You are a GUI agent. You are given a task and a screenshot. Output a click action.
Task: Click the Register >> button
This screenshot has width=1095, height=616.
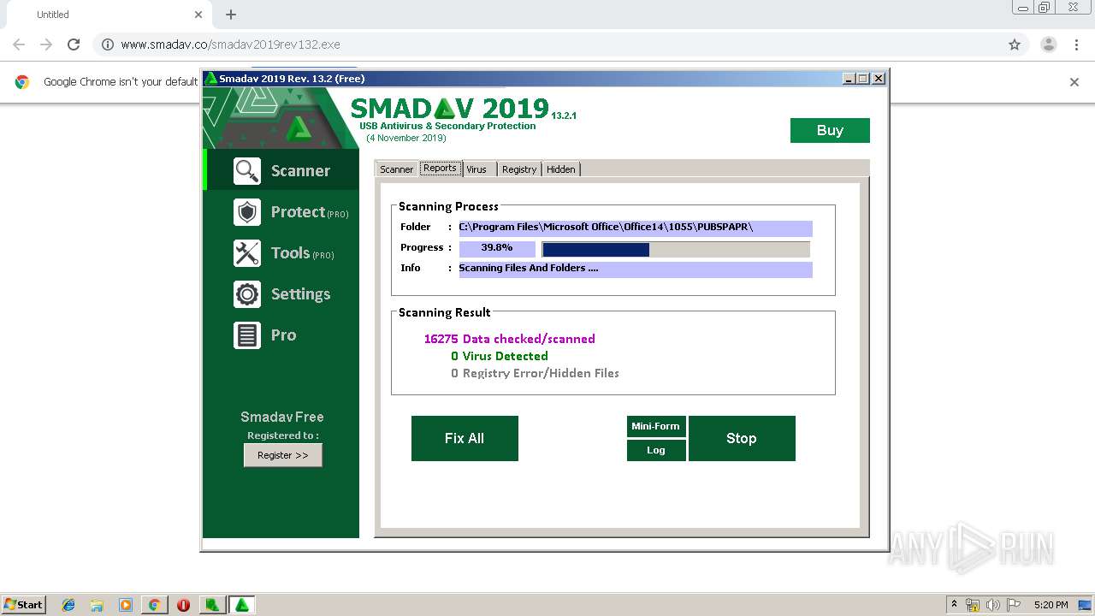pos(283,455)
